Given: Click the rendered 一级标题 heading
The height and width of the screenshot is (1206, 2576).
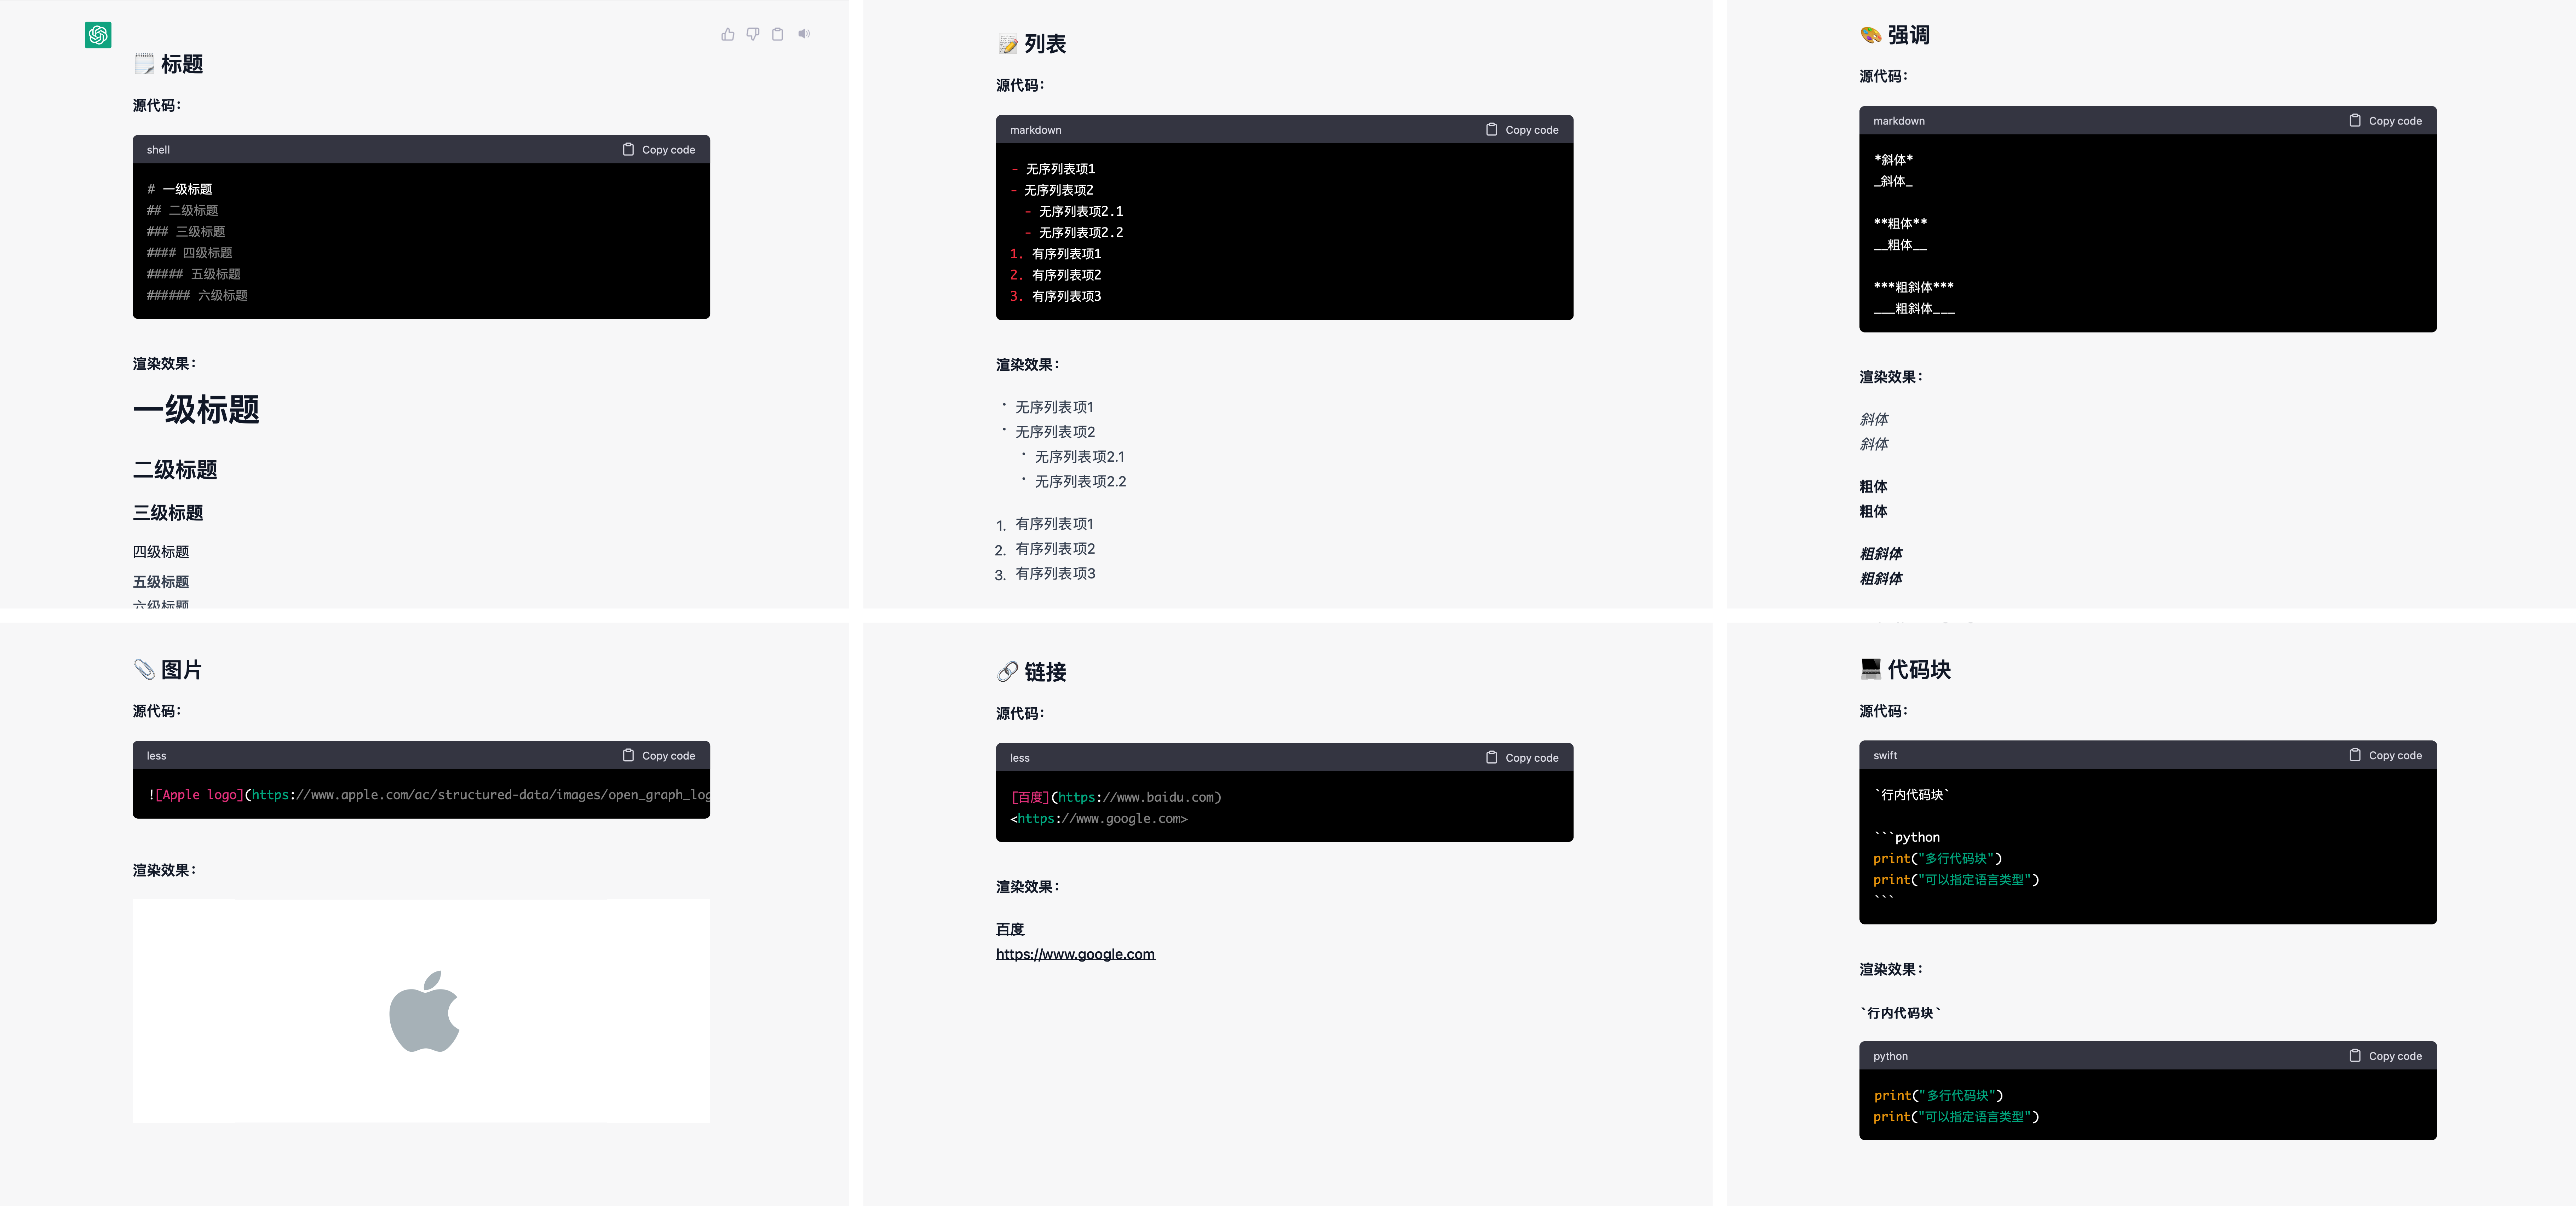Looking at the screenshot, I should tap(196, 410).
